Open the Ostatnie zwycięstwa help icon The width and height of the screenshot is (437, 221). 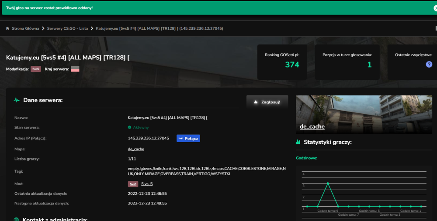(429, 65)
